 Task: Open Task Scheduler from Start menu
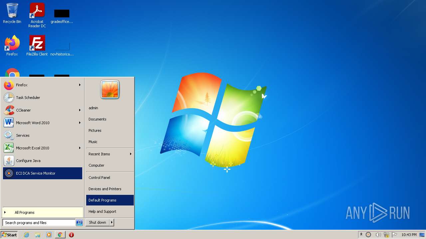point(43,98)
